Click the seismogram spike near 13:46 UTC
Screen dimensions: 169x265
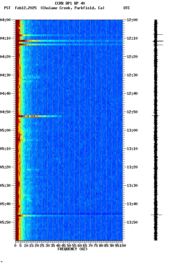point(156,215)
